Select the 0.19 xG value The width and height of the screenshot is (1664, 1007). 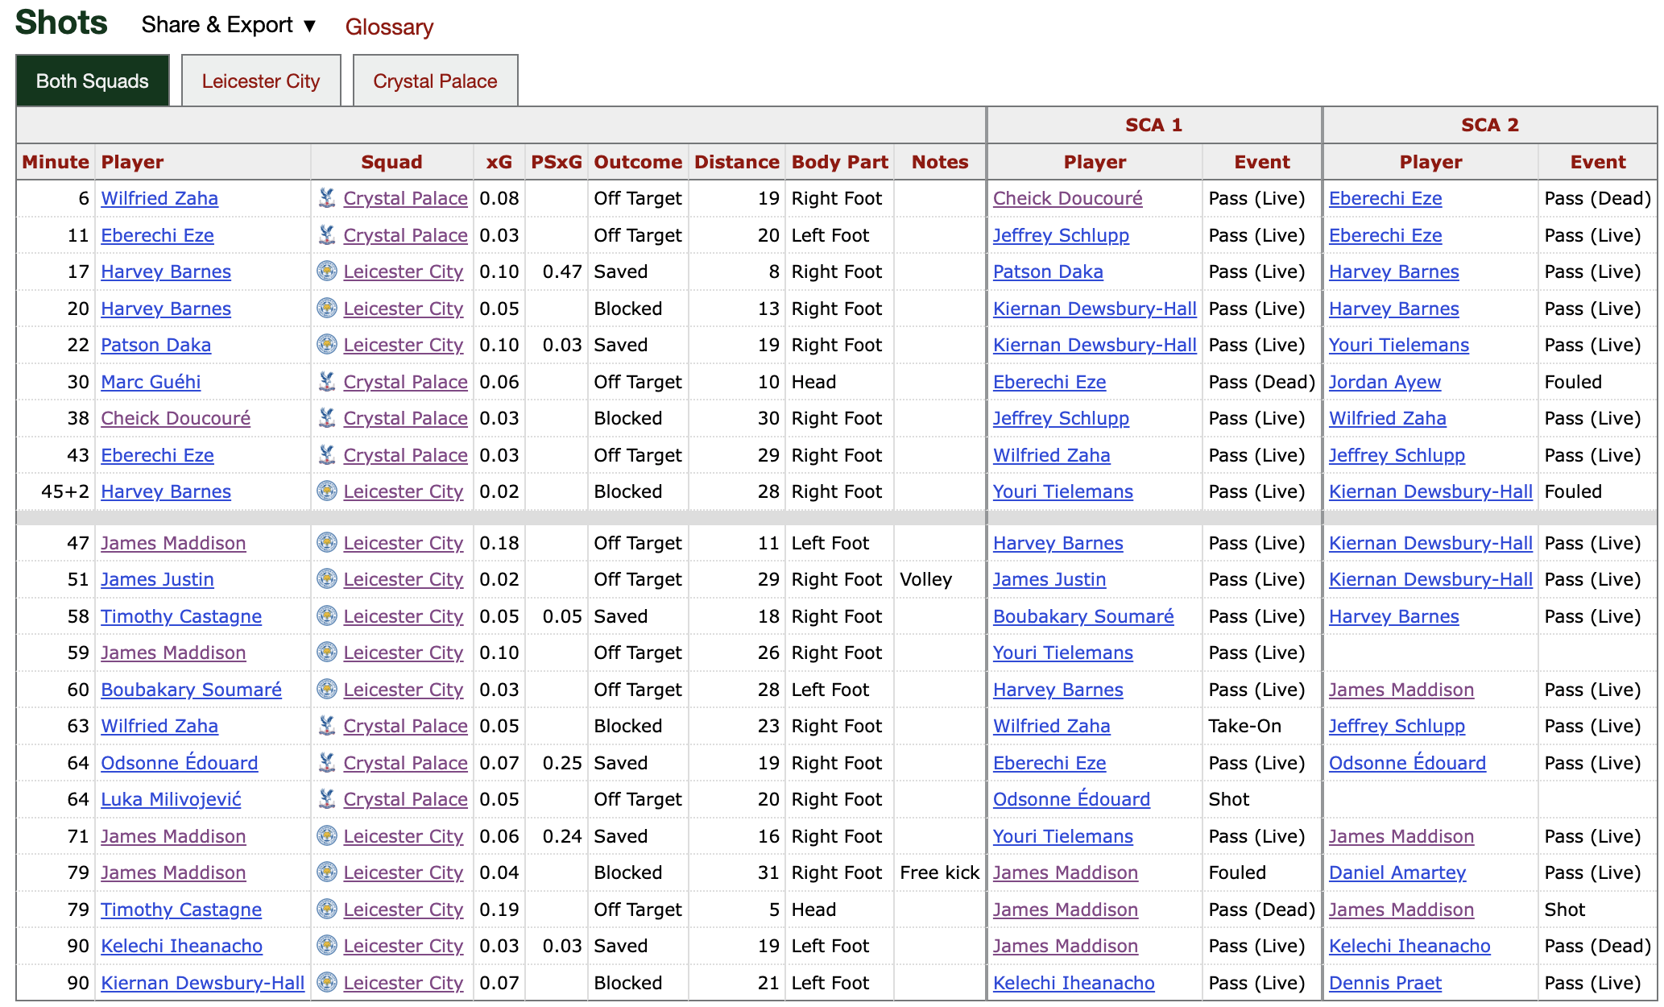point(499,910)
